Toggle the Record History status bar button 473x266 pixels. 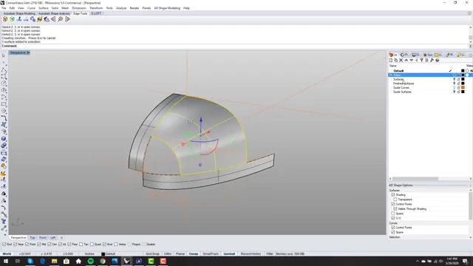(x=251, y=254)
